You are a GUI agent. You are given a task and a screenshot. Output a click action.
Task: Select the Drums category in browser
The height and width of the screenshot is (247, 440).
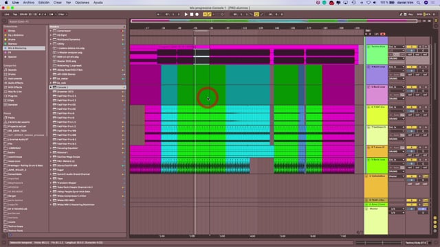[x=12, y=74]
